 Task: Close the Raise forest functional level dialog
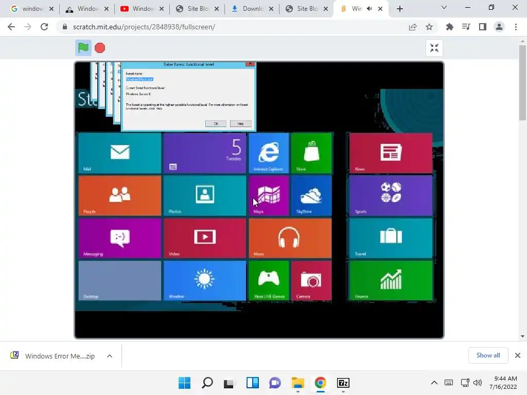250,64
